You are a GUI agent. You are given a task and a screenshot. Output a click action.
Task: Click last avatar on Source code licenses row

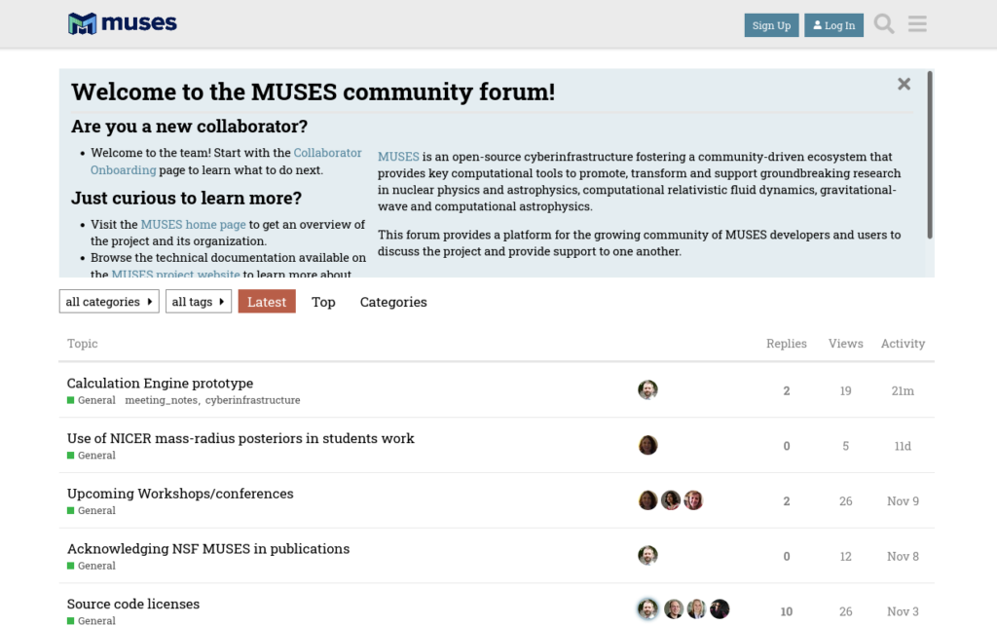point(720,608)
